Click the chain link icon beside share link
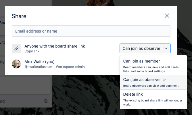 [16, 48]
